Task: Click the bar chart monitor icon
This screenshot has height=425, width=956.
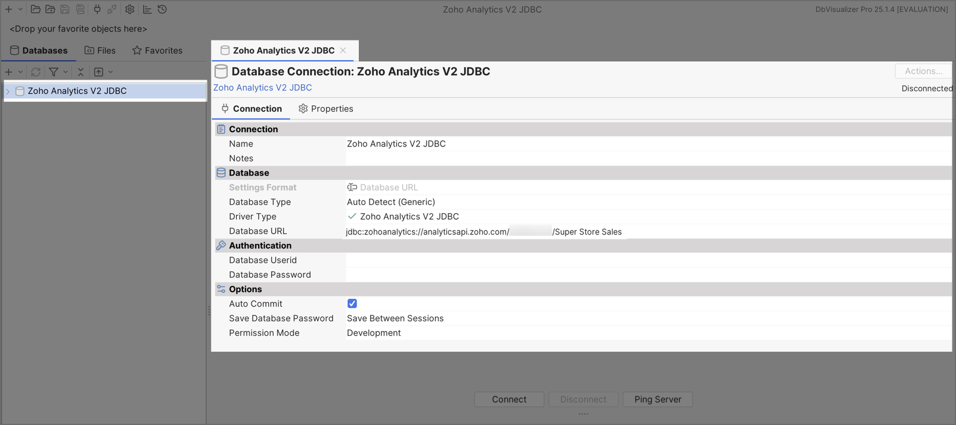Action: pos(147,10)
